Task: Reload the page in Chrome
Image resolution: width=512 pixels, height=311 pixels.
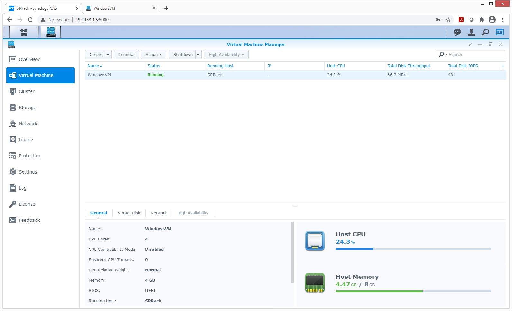Action: point(30,20)
